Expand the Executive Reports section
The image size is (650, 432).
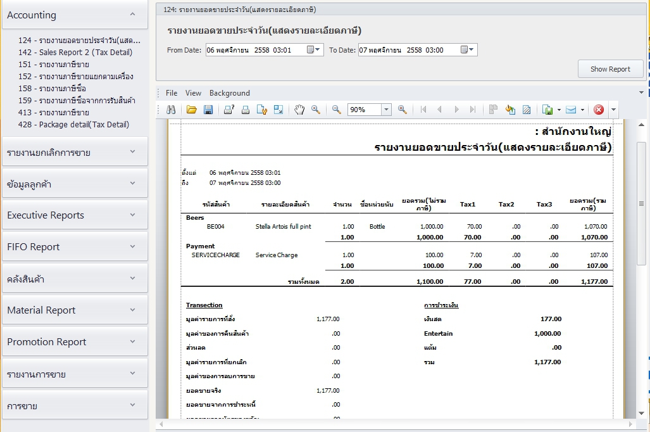point(132,215)
